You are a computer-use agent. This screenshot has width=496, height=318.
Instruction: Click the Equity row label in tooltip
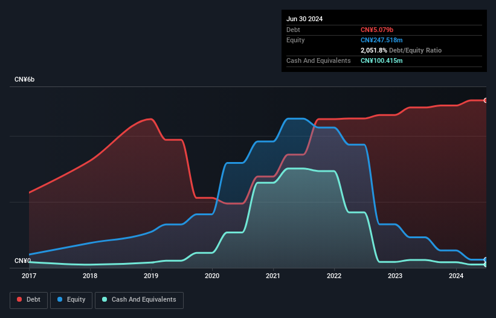pos(295,40)
